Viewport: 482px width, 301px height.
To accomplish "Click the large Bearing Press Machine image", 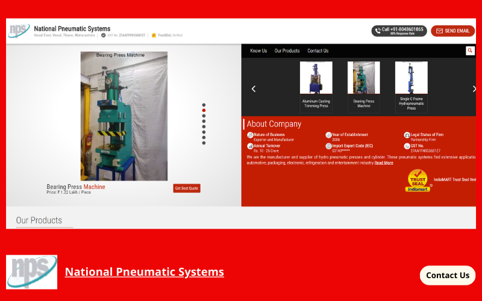I will click(x=124, y=116).
